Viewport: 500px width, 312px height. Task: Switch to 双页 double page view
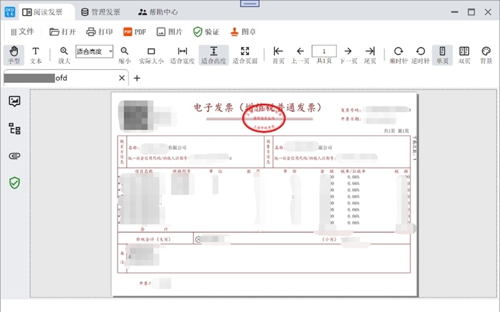pos(464,55)
